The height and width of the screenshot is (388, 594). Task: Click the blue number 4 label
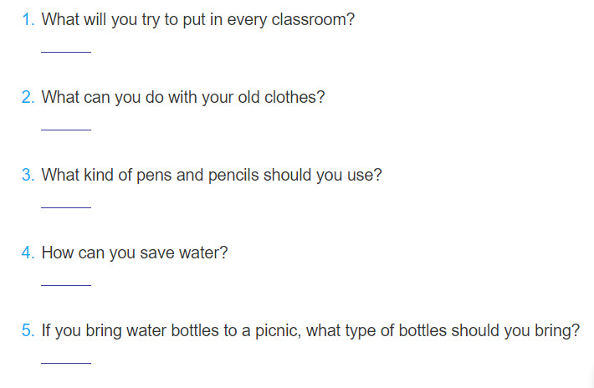pos(28,253)
